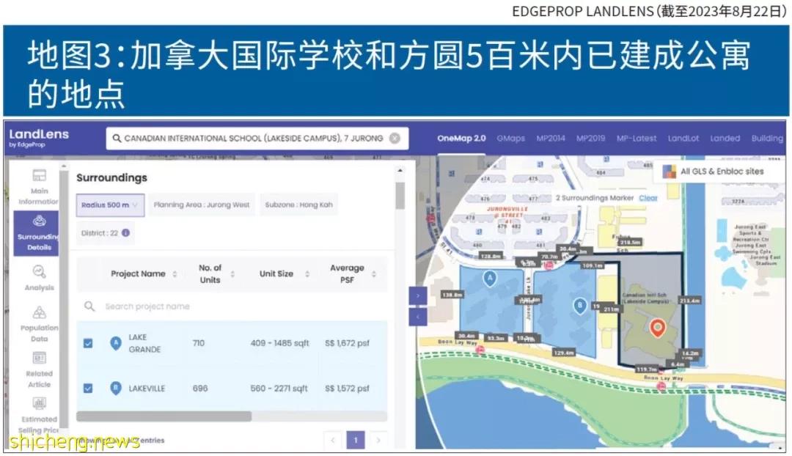
Task: Click the Surroundings panel vertical scrollbar
Action: tap(400, 196)
